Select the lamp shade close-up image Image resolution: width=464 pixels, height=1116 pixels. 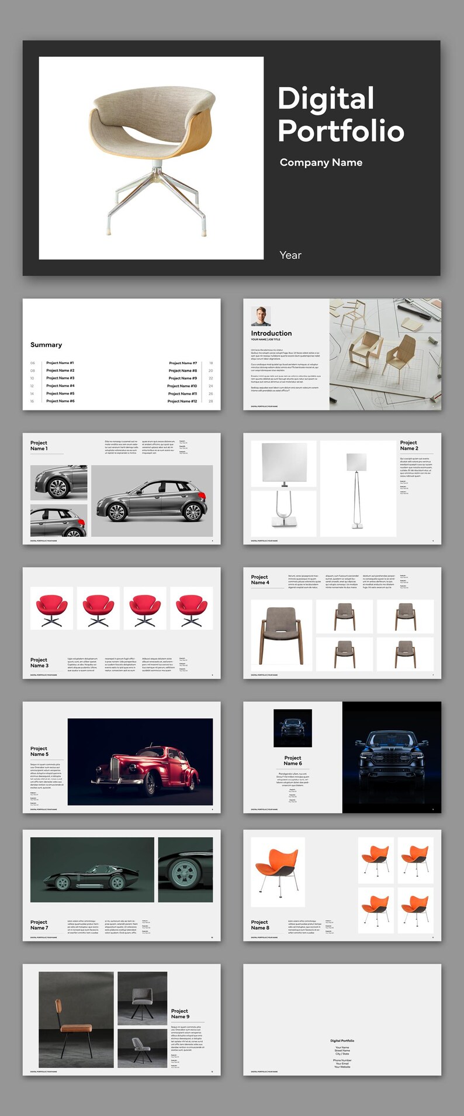pos(283,464)
